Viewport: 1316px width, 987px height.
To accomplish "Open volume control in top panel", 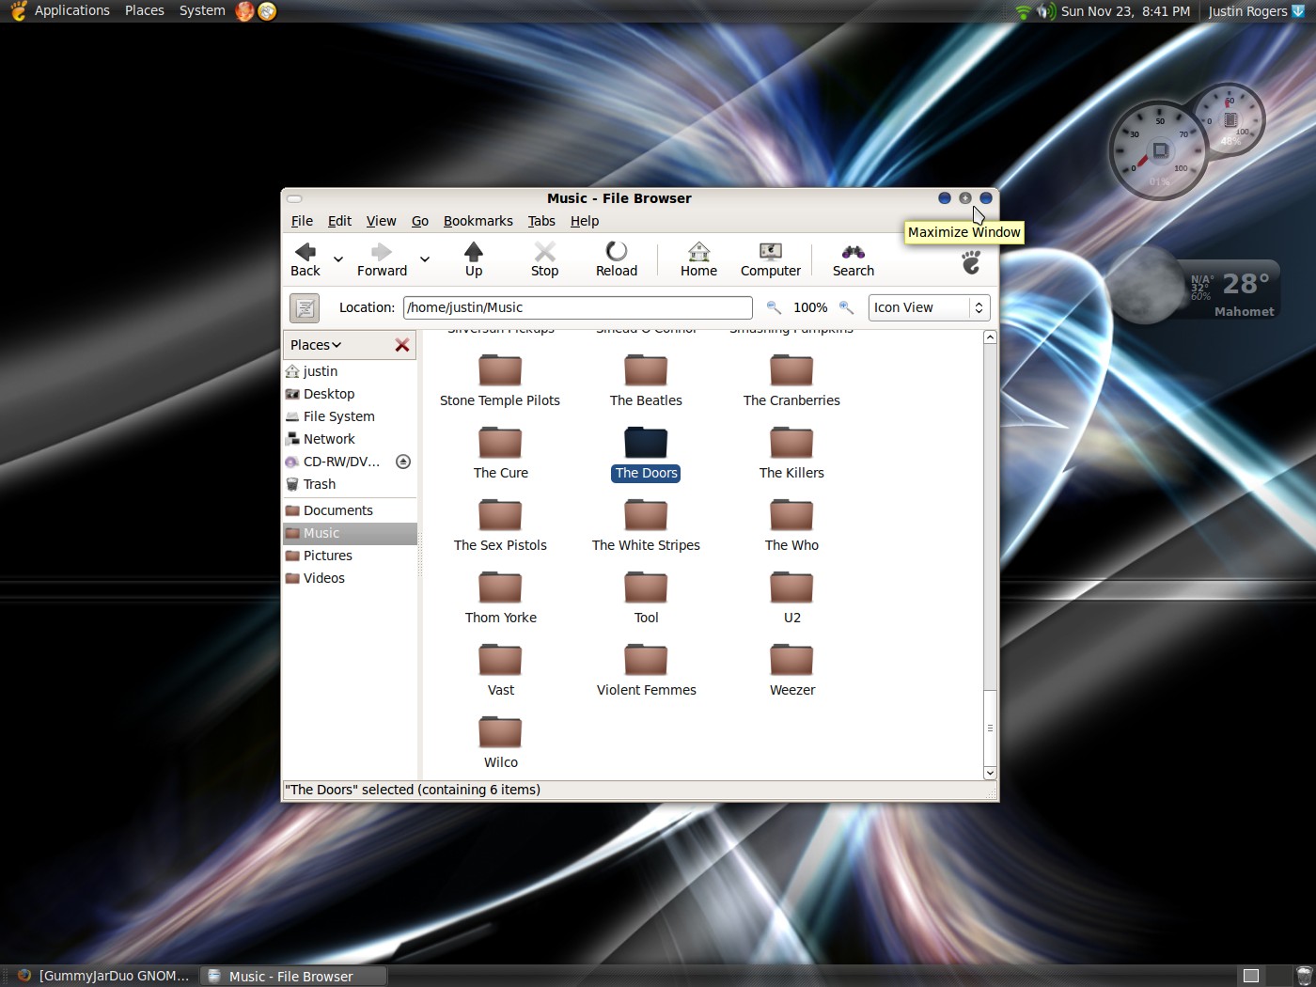I will (x=1045, y=11).
